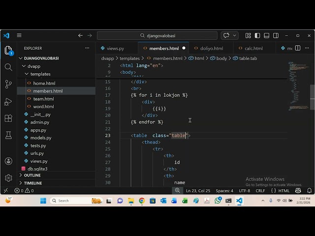Toggle the bottom panel

[x=267, y=35]
